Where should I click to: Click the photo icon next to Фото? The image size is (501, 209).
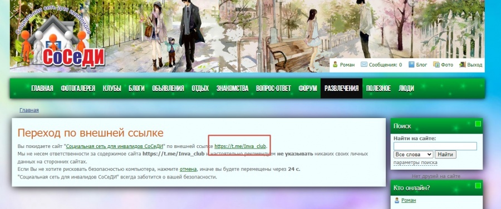[x=436, y=64]
